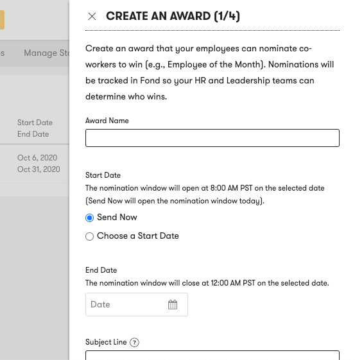Select the Oct 31, 2020 table cell
The height and width of the screenshot is (360, 355).
[x=39, y=169]
